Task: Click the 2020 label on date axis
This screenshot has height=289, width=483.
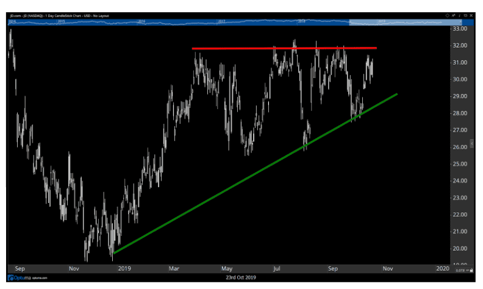Action: pyautogui.click(x=443, y=269)
